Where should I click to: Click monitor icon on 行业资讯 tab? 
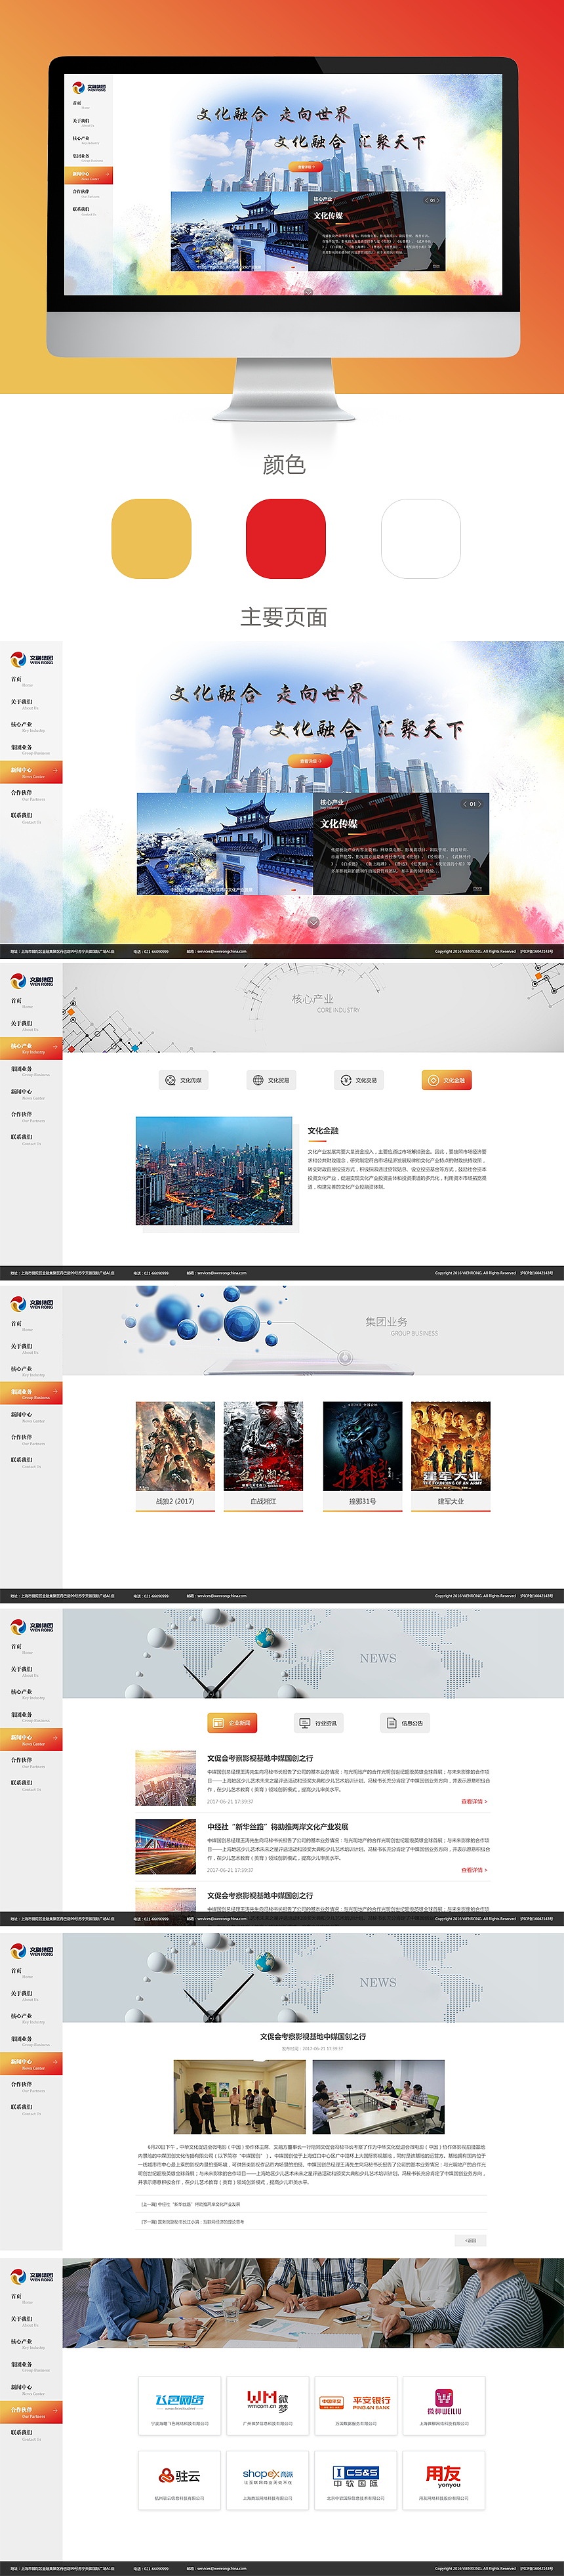click(x=305, y=1723)
